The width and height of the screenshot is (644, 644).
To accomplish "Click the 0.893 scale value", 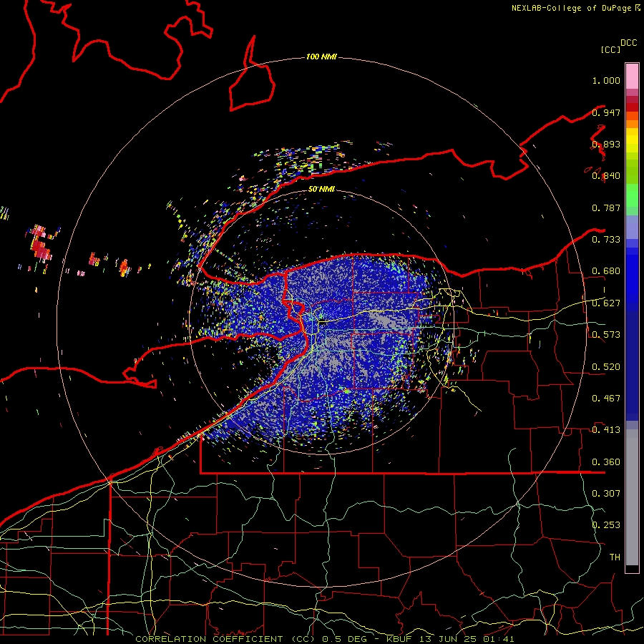I will (x=606, y=144).
